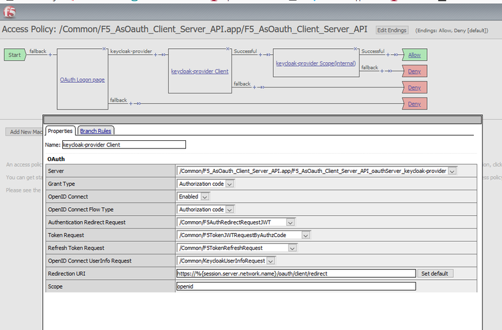Click the plus on the Start fallback branch
The image size is (502, 330).
coord(51,55)
